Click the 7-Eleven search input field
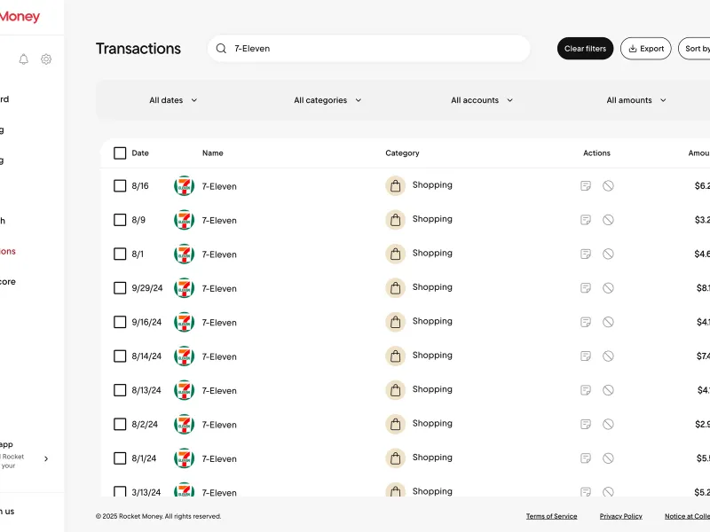Screen dimensions: 710x532 pos(368,49)
